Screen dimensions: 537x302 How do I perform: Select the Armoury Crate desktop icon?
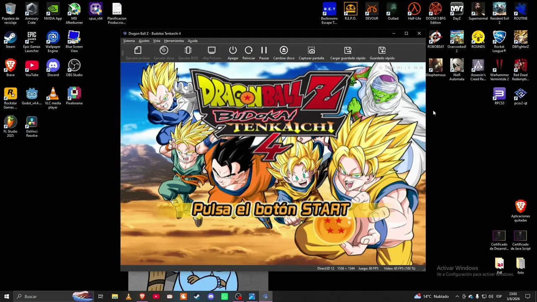32,13
